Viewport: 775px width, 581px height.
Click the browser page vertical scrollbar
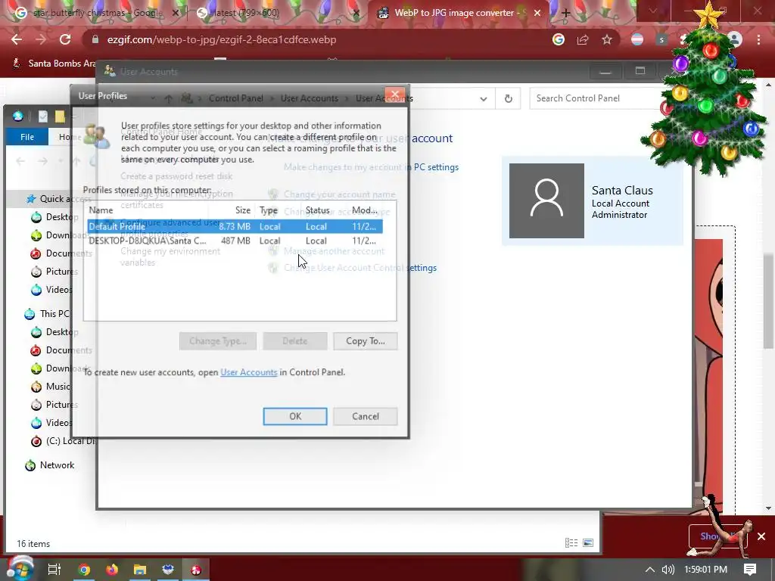(769, 300)
